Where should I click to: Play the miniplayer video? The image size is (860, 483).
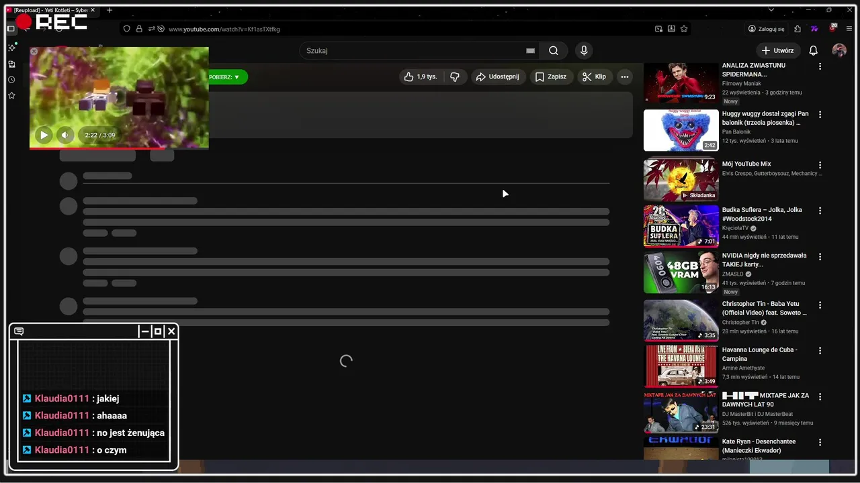point(44,135)
